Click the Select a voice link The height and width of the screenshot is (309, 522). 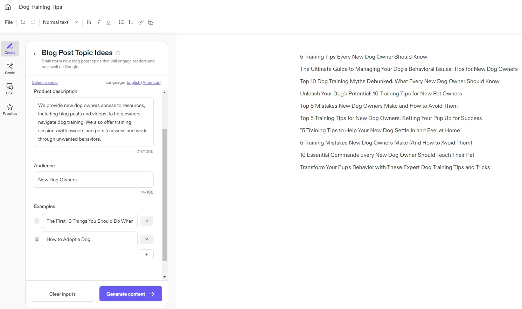(45, 82)
